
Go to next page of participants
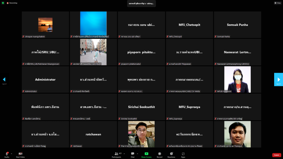[278, 79]
